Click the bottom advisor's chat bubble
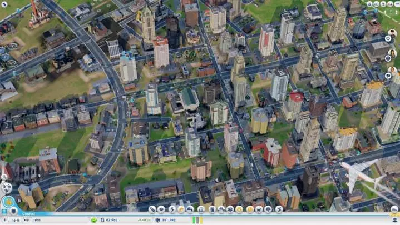This screenshot has height=225, width=400. click(x=388, y=76)
